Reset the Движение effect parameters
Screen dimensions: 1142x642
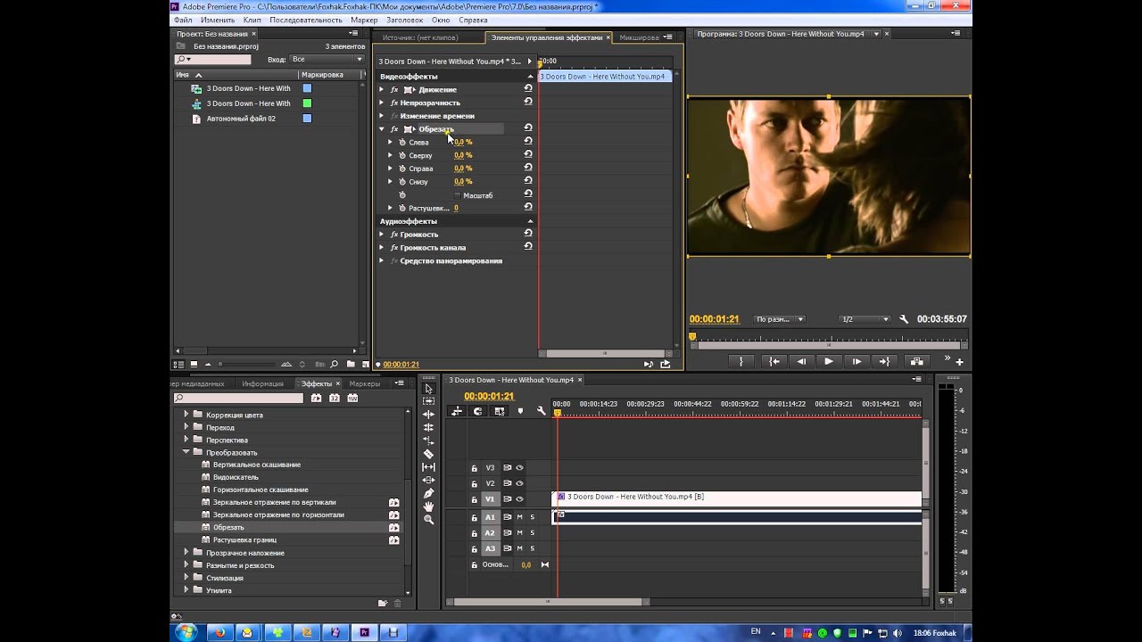click(x=528, y=89)
